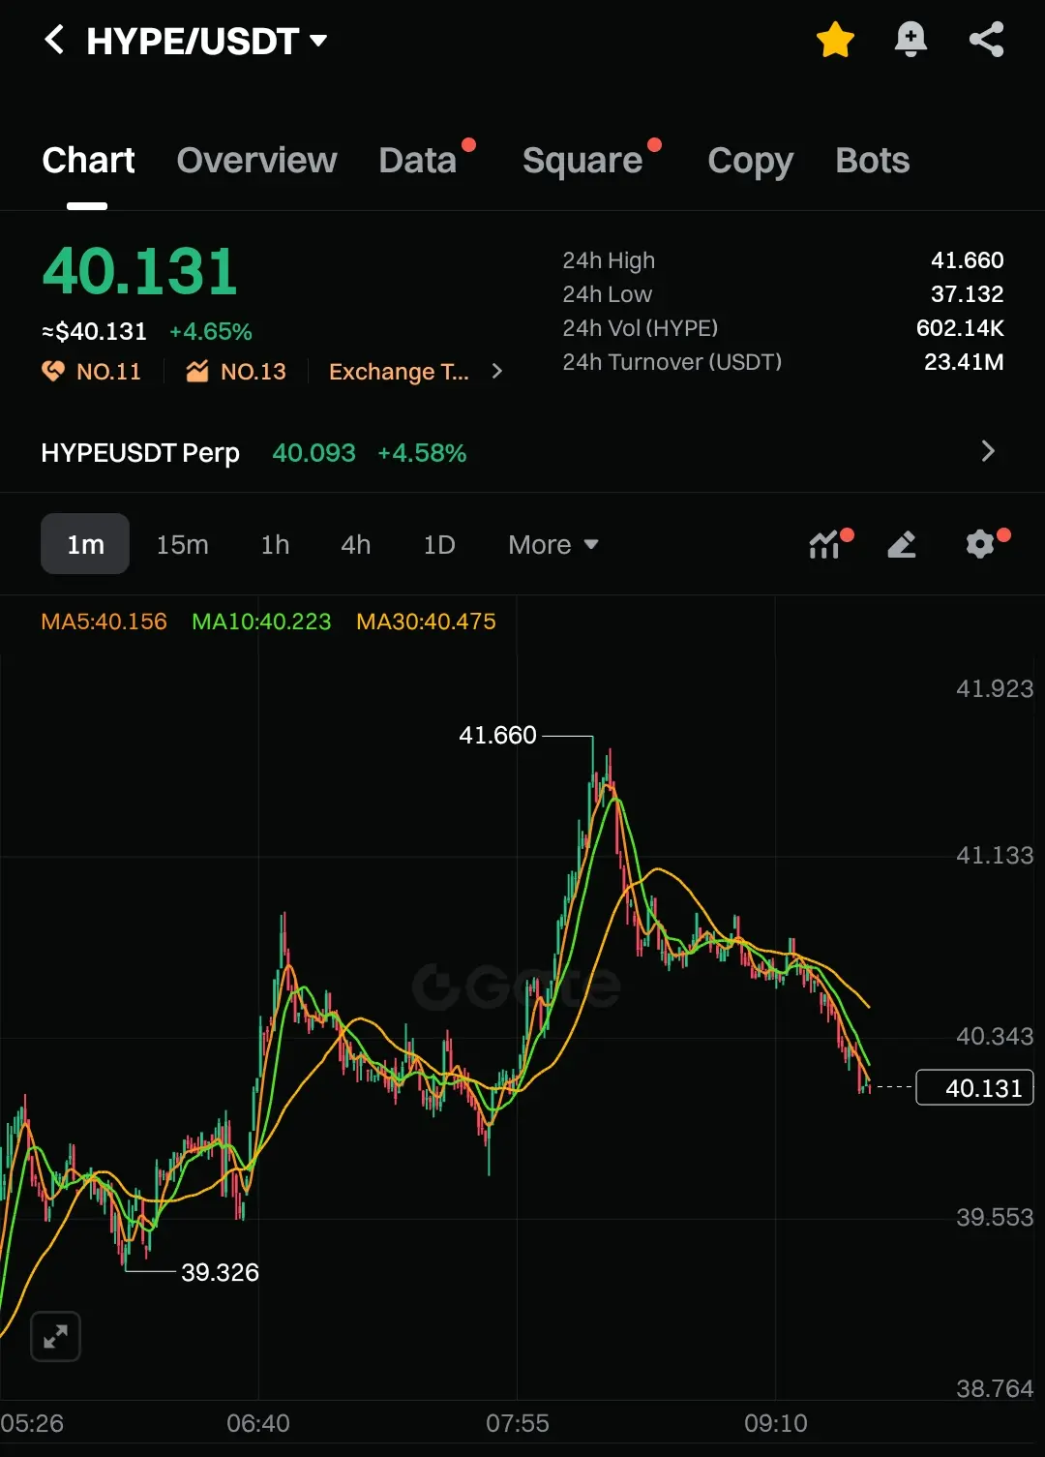The width and height of the screenshot is (1045, 1457).
Task: Tap chevron on the HYPEUSDT Perp row
Action: click(x=987, y=451)
